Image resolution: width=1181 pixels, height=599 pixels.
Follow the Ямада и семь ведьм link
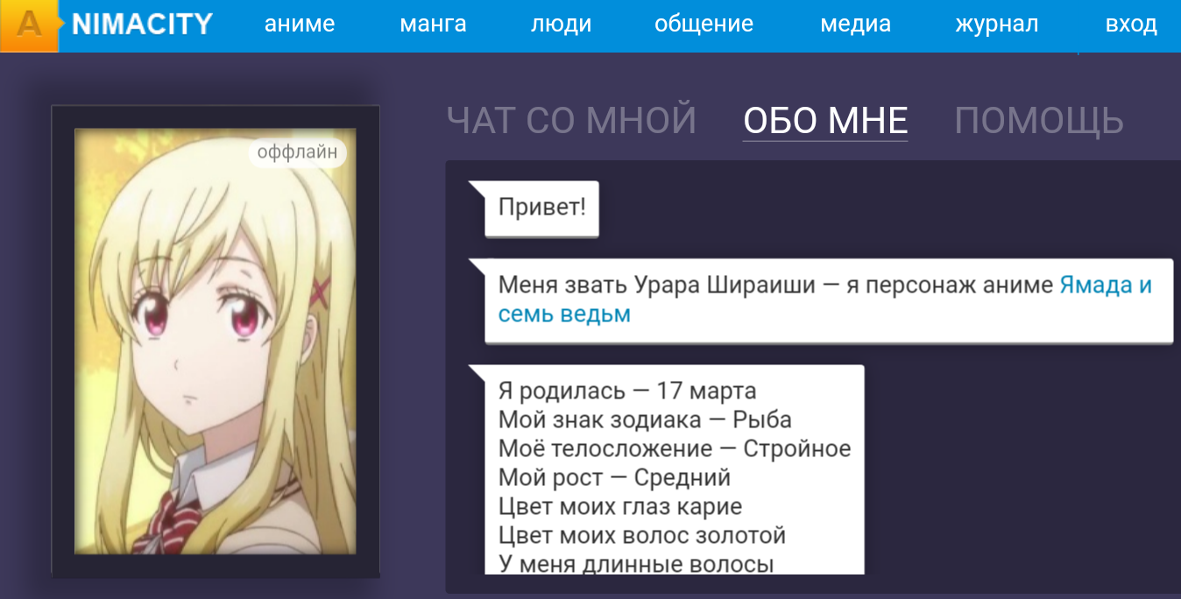pyautogui.click(x=825, y=299)
